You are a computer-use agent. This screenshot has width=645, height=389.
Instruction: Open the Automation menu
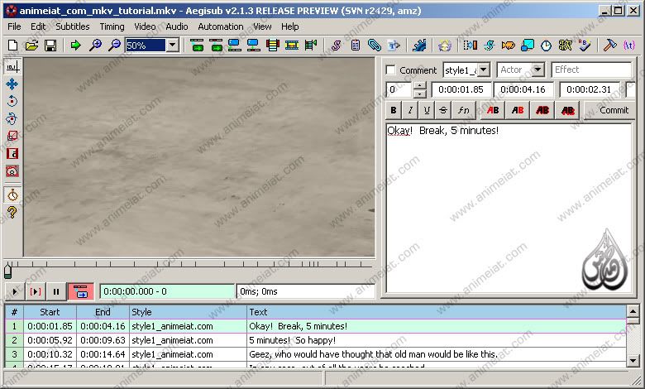(x=221, y=26)
